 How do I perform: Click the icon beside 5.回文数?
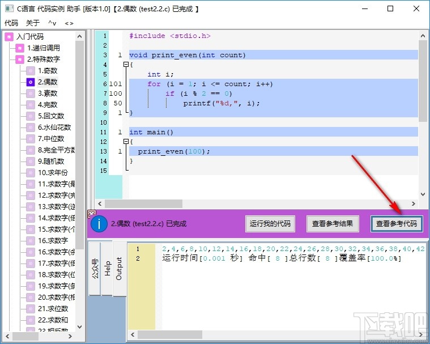click(x=31, y=116)
